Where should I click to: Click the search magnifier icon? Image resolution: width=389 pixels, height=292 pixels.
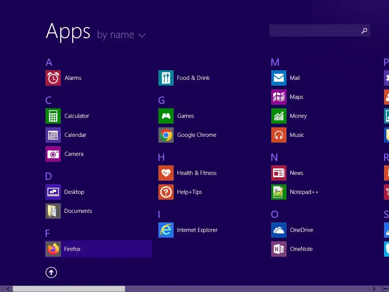[364, 30]
